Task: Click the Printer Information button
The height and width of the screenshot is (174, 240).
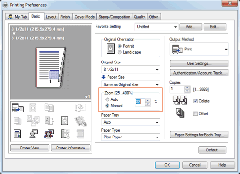Action: tap(71, 148)
